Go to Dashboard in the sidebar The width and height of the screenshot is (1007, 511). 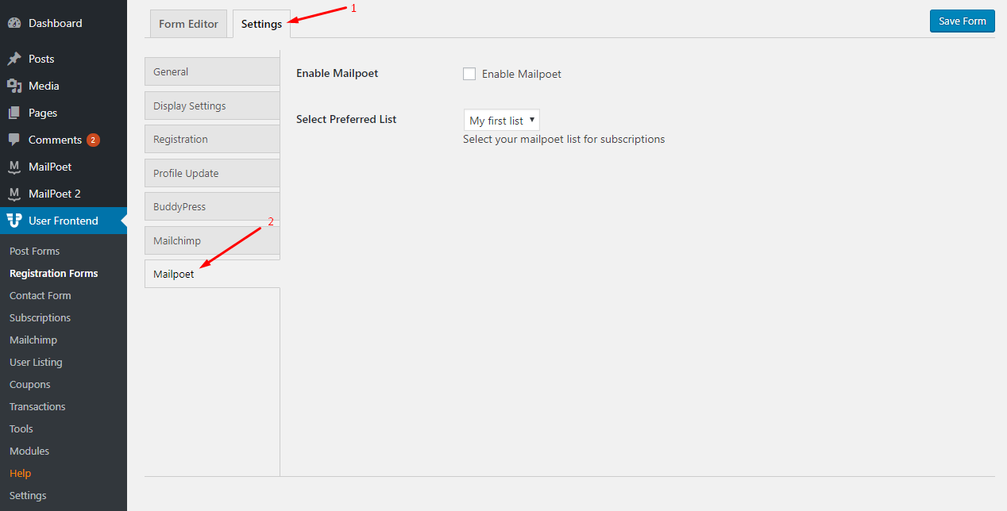coord(64,24)
